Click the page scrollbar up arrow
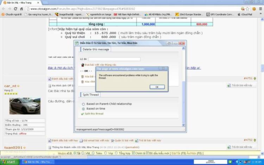 click(x=262, y=20)
